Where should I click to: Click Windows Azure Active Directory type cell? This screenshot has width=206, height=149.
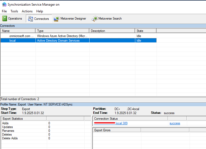click(x=62, y=36)
